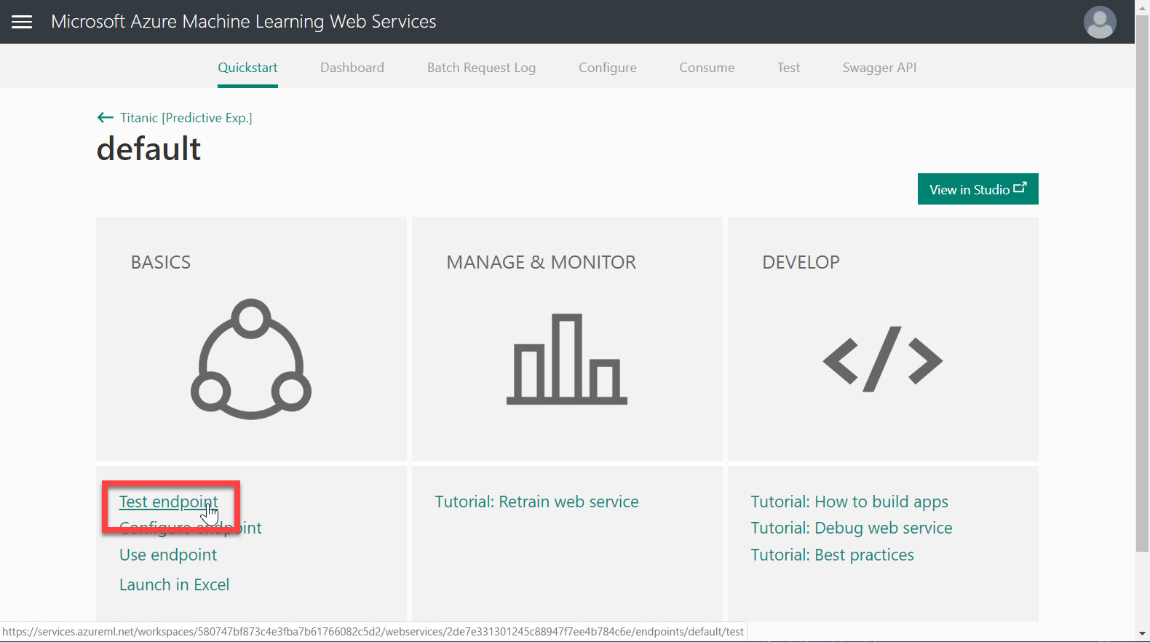
Task: Open Tutorial: How to build apps
Action: click(x=849, y=502)
